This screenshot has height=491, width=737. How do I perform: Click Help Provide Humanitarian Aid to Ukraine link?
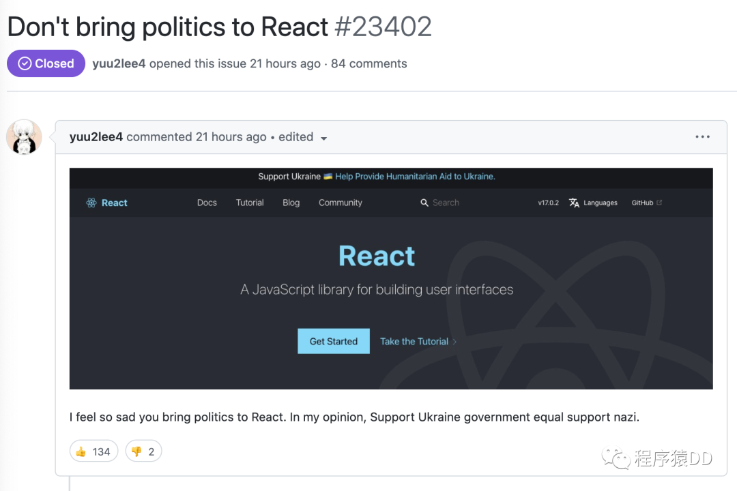tap(415, 176)
